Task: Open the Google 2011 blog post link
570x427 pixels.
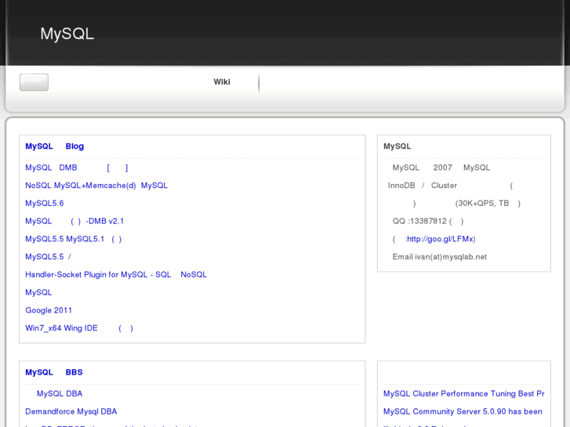Action: coord(49,310)
